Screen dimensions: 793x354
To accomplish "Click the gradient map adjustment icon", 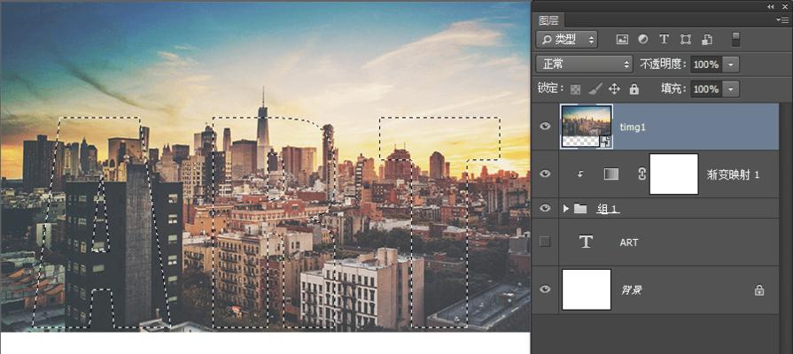I will click(x=611, y=173).
